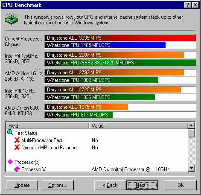Click the blue Whetstone FPU 1465 MFLOPS bar
201x195 pixels.
(x=105, y=45)
